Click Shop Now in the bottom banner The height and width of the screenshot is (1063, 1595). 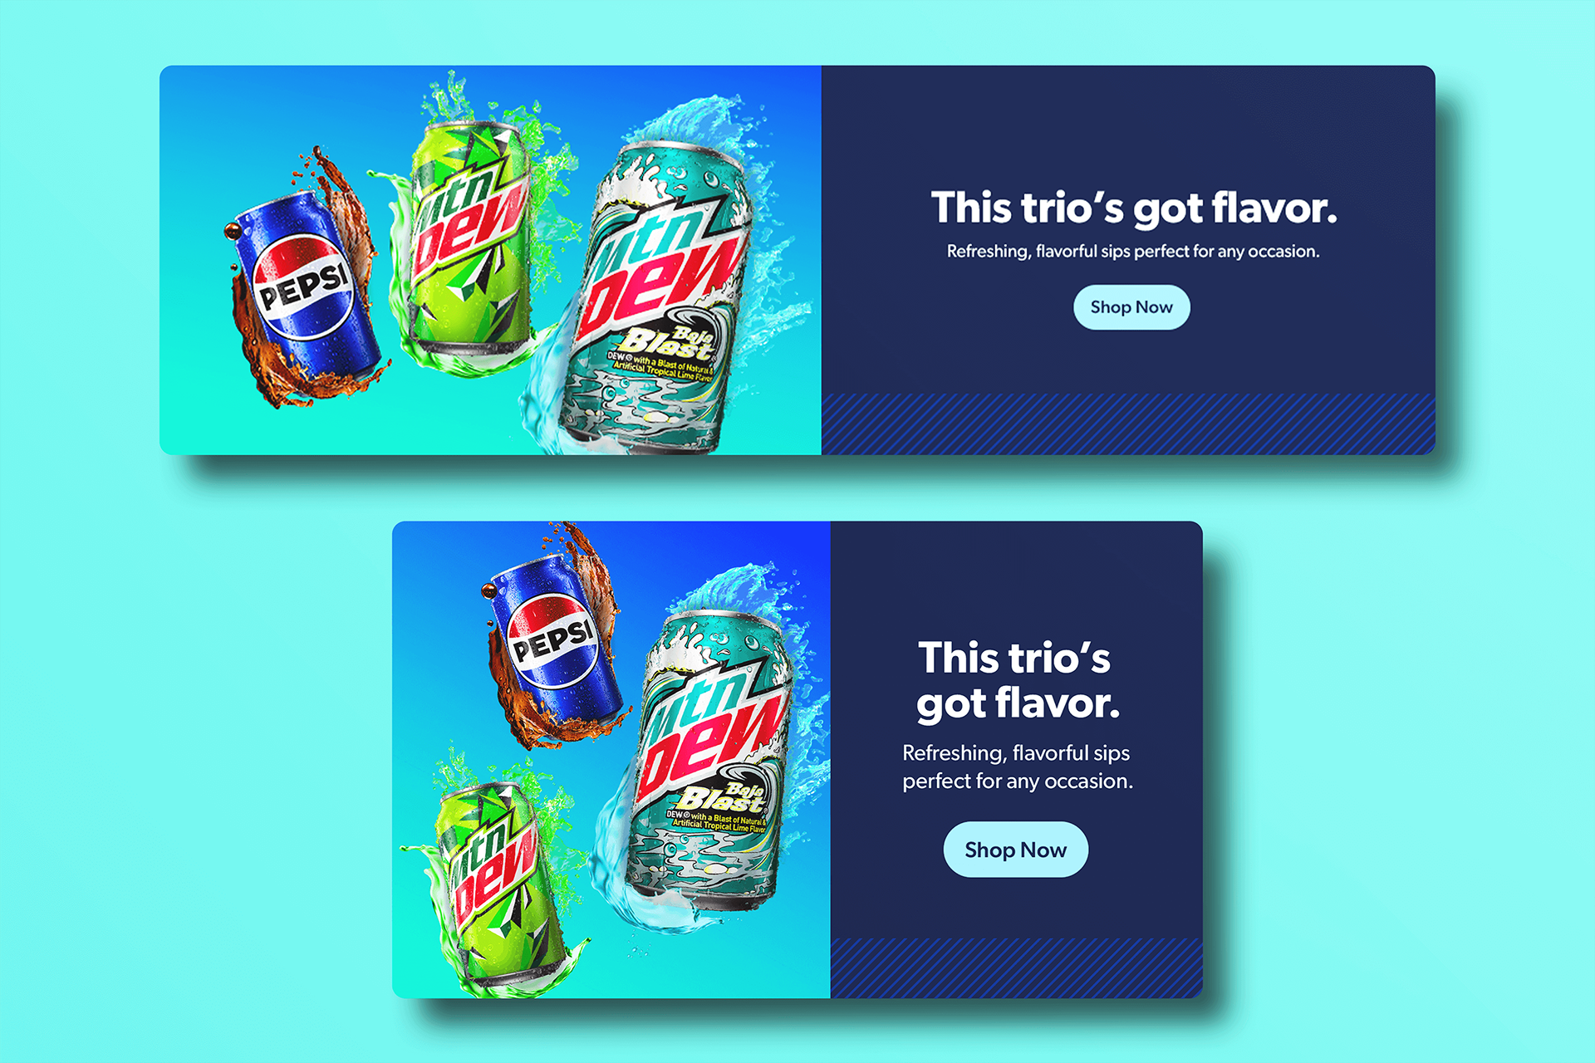[1015, 850]
